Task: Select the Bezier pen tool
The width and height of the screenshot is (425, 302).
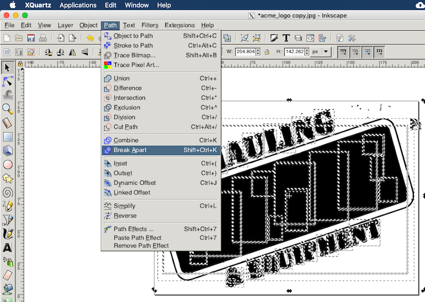Action: (7, 220)
